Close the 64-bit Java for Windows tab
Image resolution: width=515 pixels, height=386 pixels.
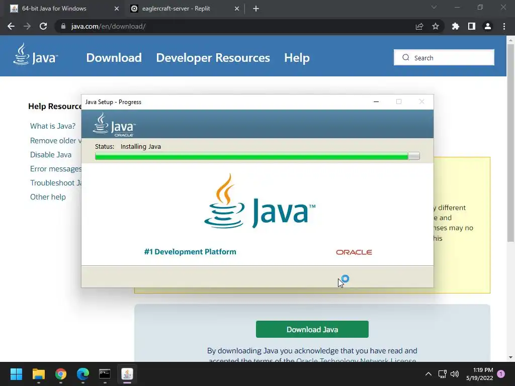(117, 9)
